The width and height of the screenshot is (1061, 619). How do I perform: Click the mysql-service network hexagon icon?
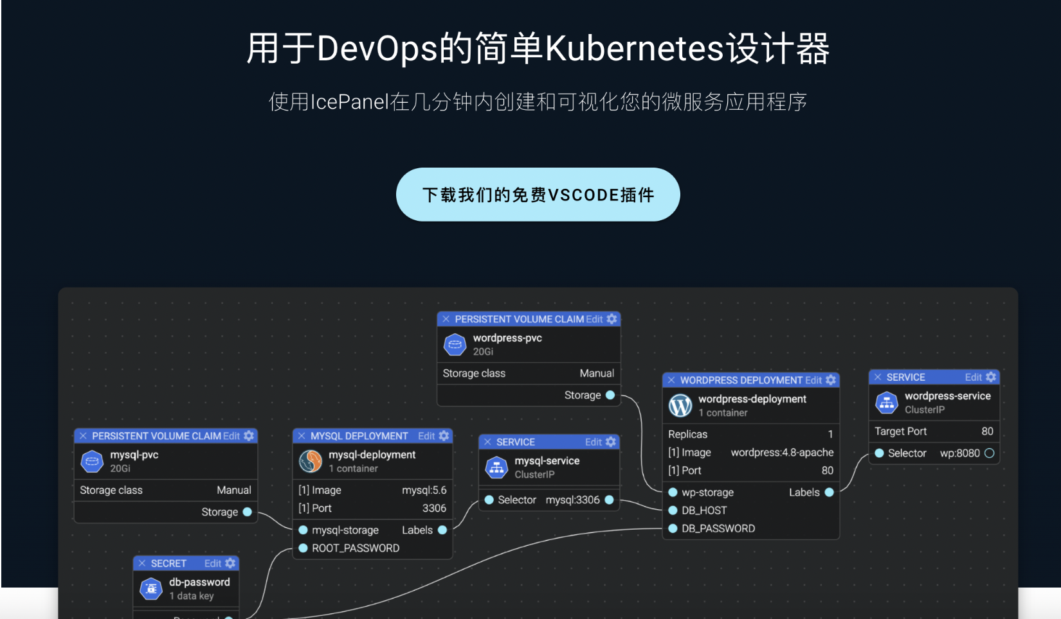pos(496,467)
